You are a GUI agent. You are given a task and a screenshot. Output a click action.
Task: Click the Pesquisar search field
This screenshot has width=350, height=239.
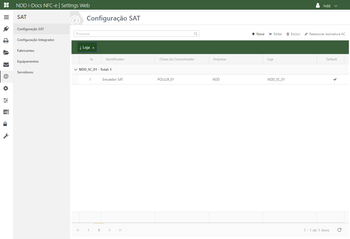tap(134, 34)
